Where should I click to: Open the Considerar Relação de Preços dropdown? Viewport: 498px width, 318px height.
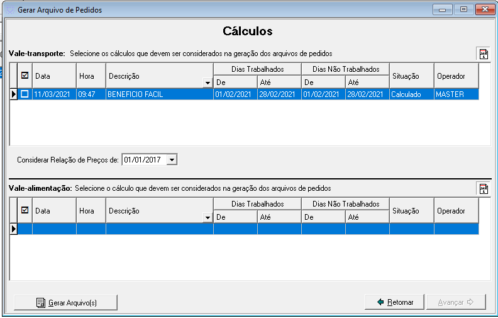[172, 160]
